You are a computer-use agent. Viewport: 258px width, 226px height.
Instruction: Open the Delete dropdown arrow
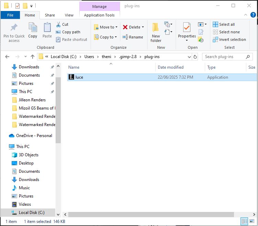[x=143, y=27]
